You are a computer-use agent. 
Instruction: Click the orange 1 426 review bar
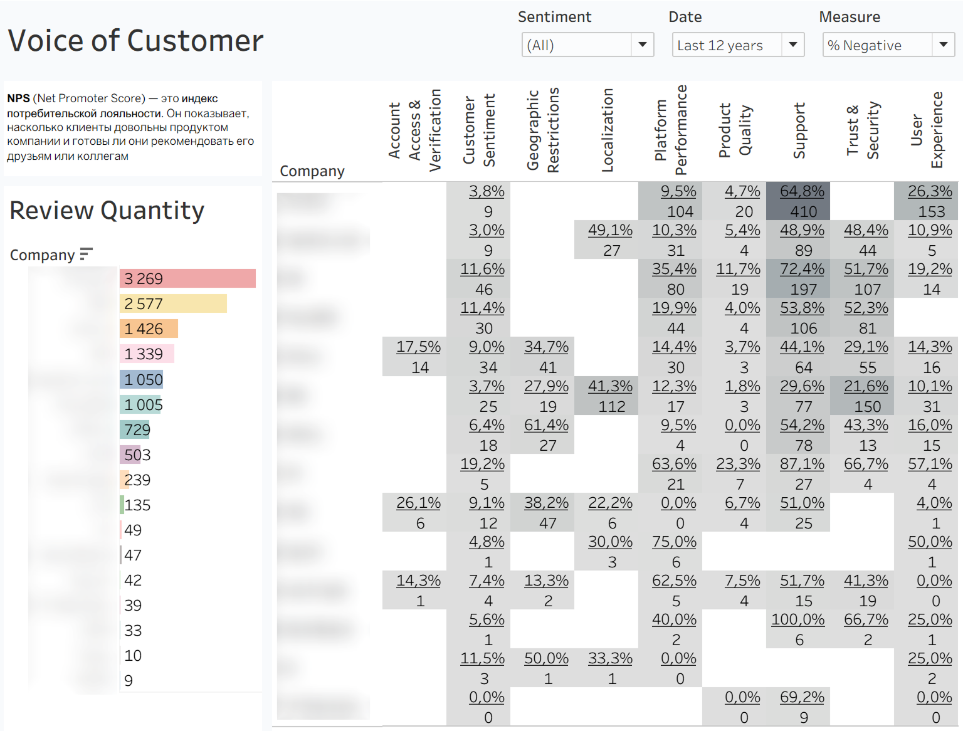(149, 329)
